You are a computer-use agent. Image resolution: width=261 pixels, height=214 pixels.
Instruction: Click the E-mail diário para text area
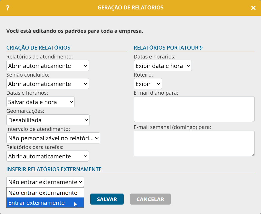tap(194, 109)
